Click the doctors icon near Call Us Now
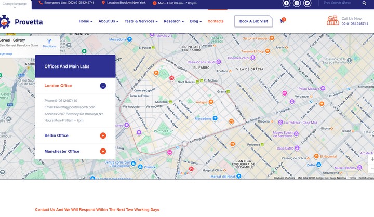This screenshot has height=217, width=374. pyautogui.click(x=333, y=21)
